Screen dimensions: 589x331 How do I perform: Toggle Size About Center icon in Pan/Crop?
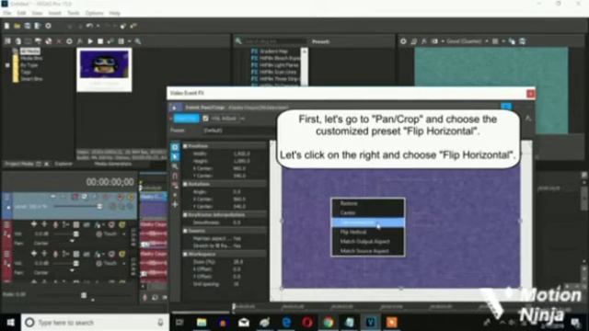(175, 195)
